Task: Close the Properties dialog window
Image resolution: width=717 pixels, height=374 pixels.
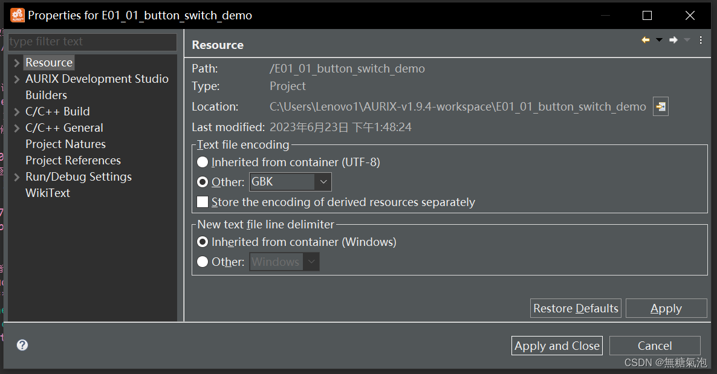Action: [x=690, y=16]
